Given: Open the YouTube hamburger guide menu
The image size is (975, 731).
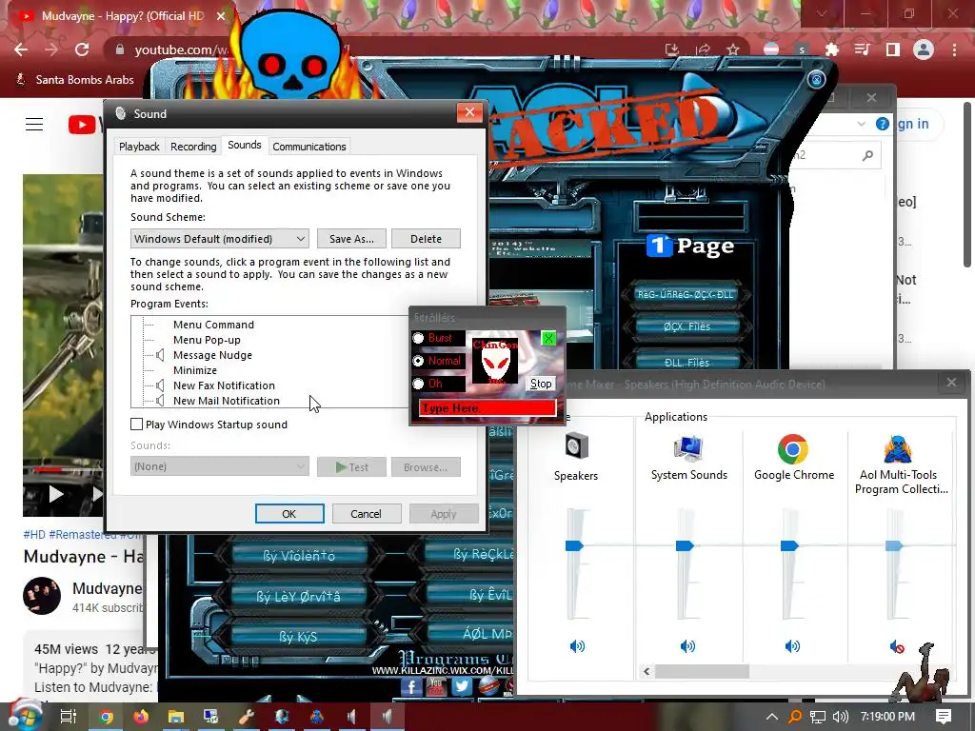Looking at the screenshot, I should pyautogui.click(x=34, y=125).
